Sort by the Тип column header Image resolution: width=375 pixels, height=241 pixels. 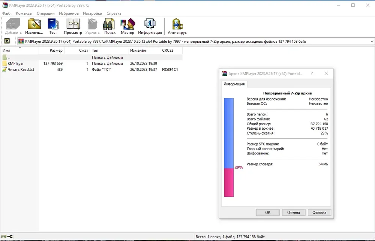pos(109,51)
